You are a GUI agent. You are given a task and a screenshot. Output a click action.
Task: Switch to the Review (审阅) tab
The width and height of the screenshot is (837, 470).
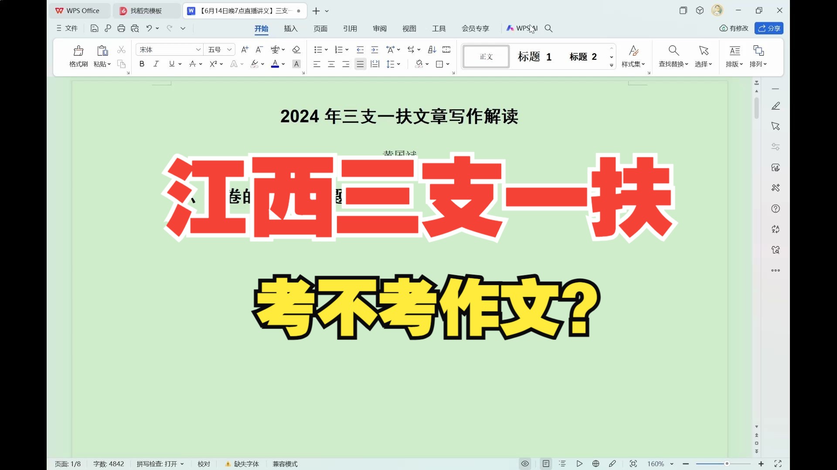point(380,28)
